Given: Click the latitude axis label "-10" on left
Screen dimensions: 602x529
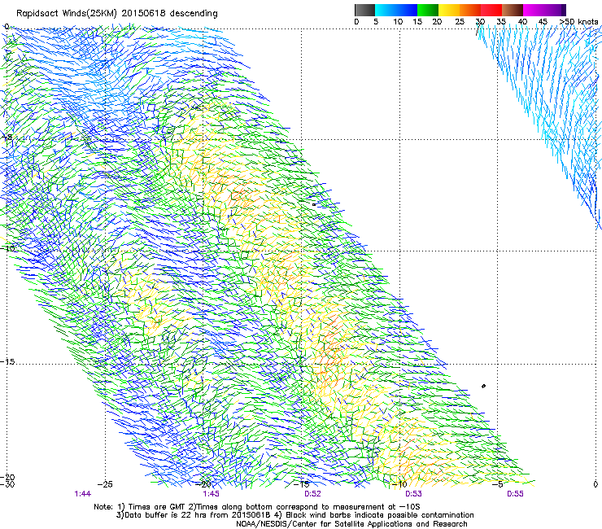Looking at the screenshot, I should [x=7, y=248].
